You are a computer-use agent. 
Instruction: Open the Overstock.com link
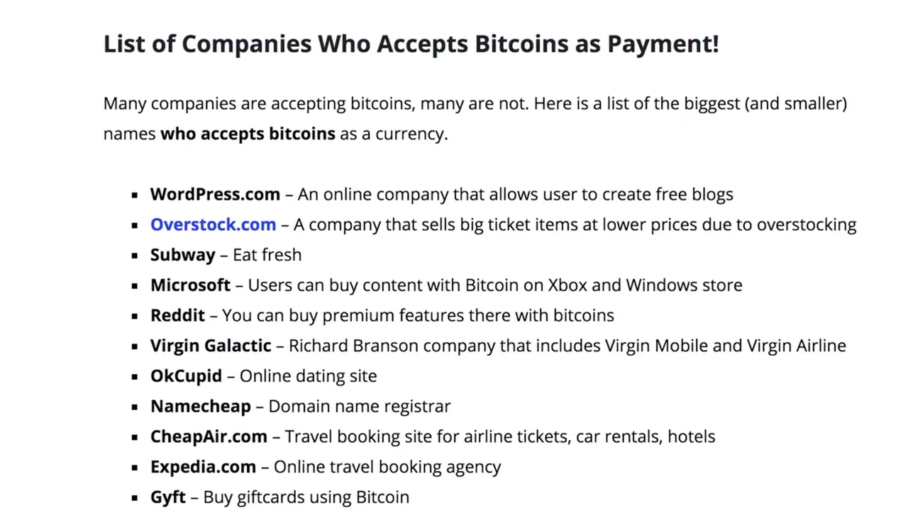click(x=213, y=225)
